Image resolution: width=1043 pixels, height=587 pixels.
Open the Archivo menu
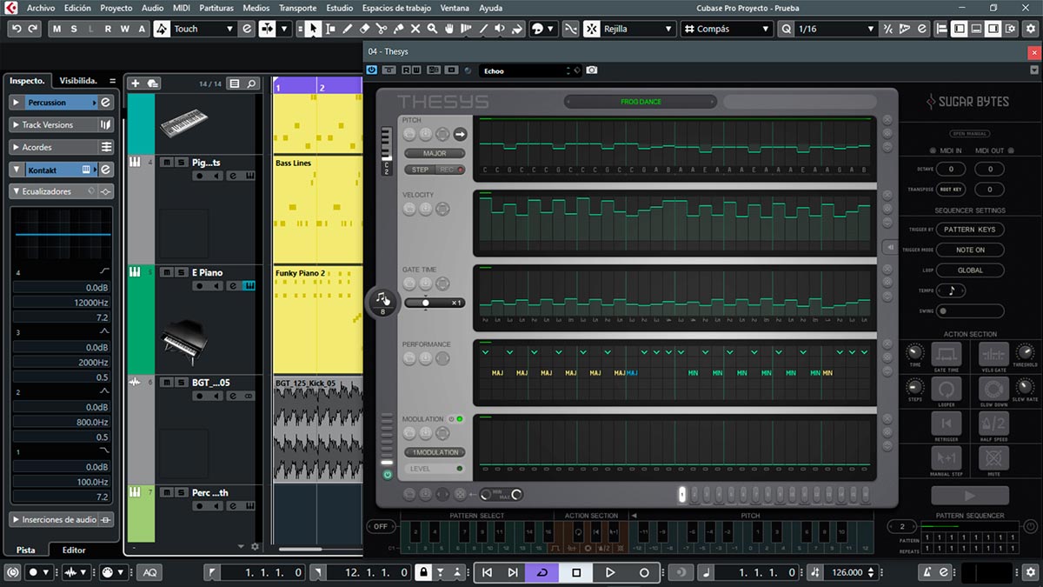[x=41, y=8]
